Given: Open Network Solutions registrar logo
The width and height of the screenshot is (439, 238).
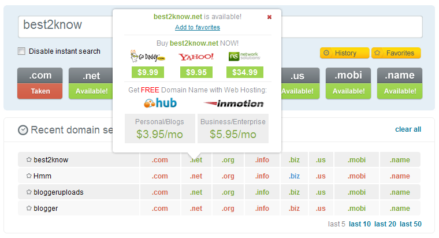Looking at the screenshot, I should tap(244, 56).
